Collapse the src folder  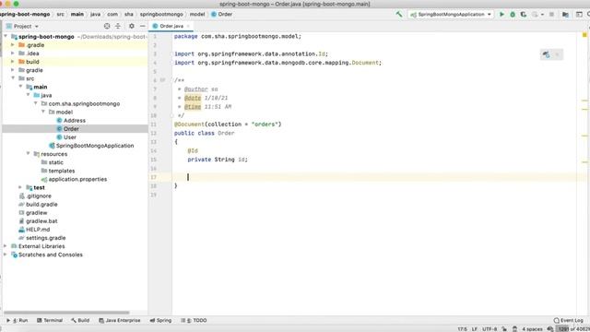(13, 78)
